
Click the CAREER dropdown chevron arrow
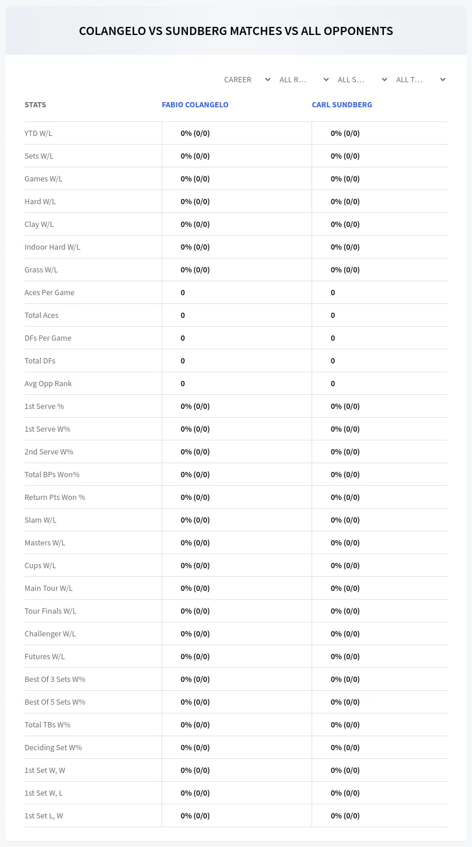[x=268, y=79]
